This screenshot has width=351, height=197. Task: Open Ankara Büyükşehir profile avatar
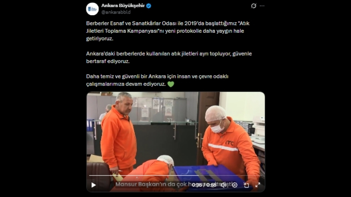(x=92, y=9)
